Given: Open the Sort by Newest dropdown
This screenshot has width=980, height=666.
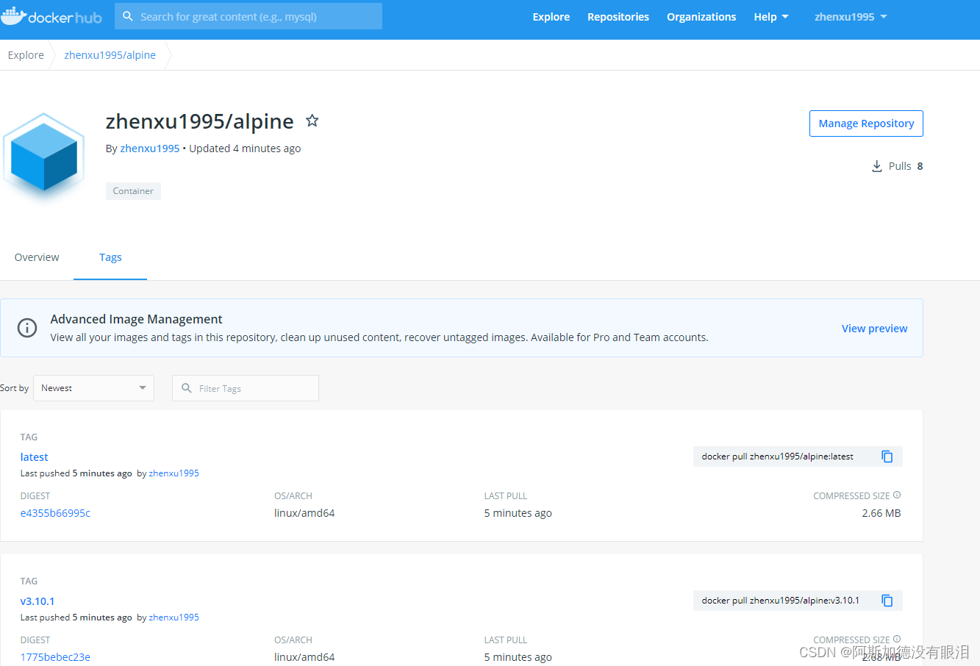Looking at the screenshot, I should point(93,387).
